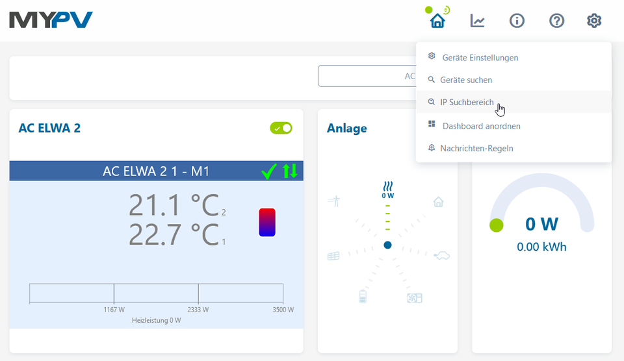Select IP Suchbereich menu item

[467, 103]
